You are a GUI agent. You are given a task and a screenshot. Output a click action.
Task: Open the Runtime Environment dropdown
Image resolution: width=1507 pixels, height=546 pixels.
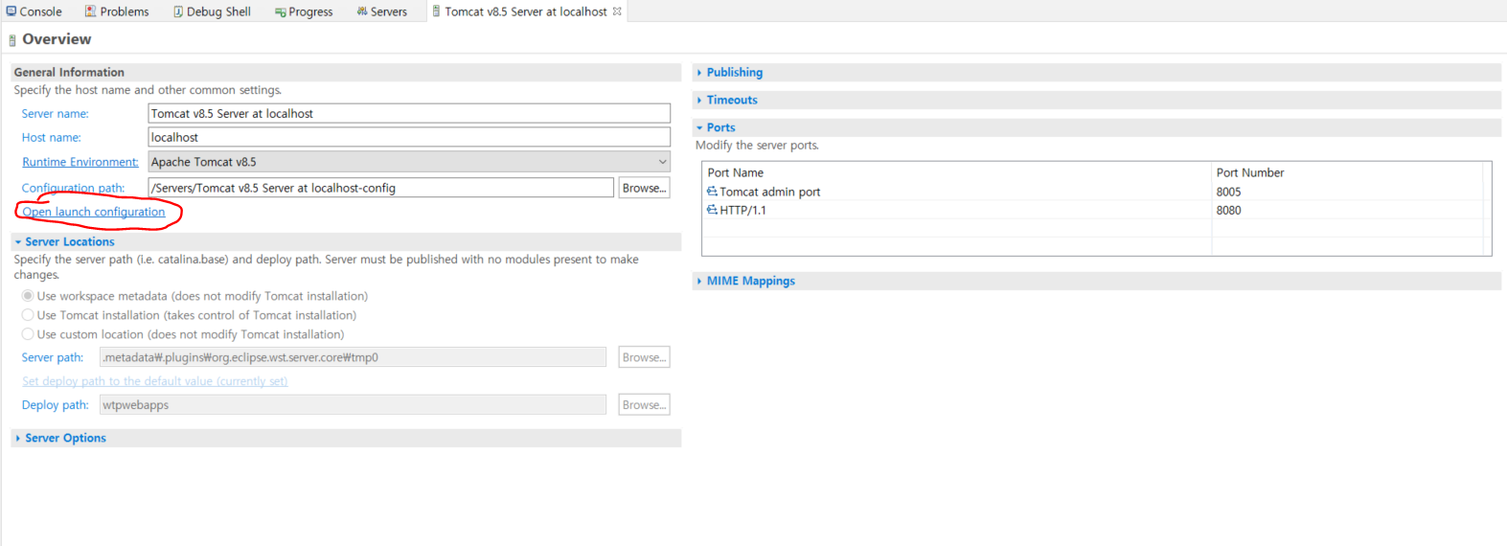[x=409, y=162]
